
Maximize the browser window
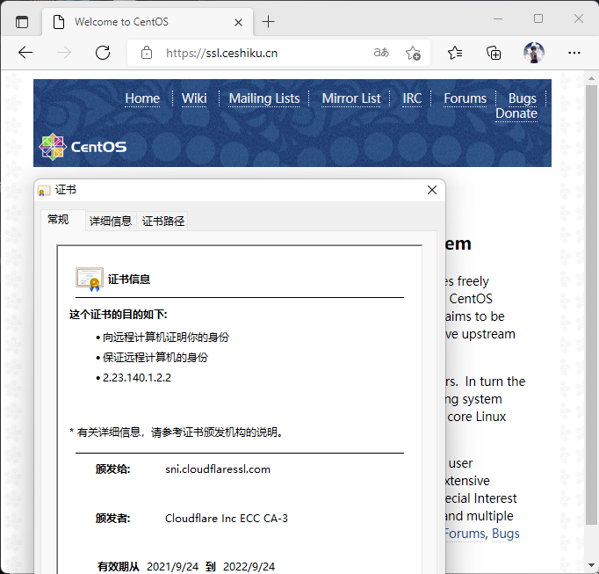click(538, 18)
